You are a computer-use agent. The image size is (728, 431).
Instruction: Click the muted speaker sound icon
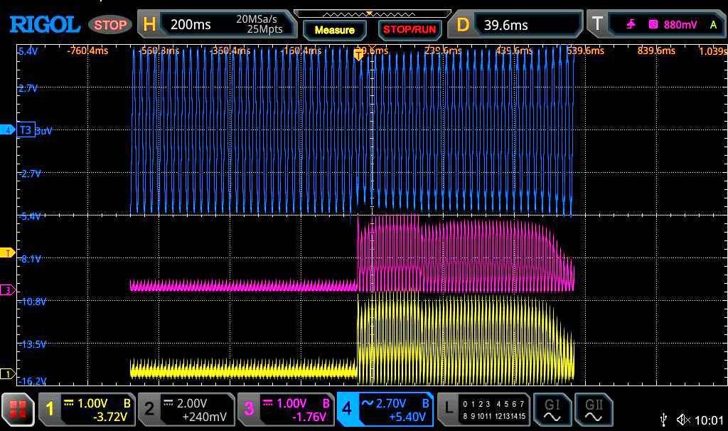pos(682,420)
